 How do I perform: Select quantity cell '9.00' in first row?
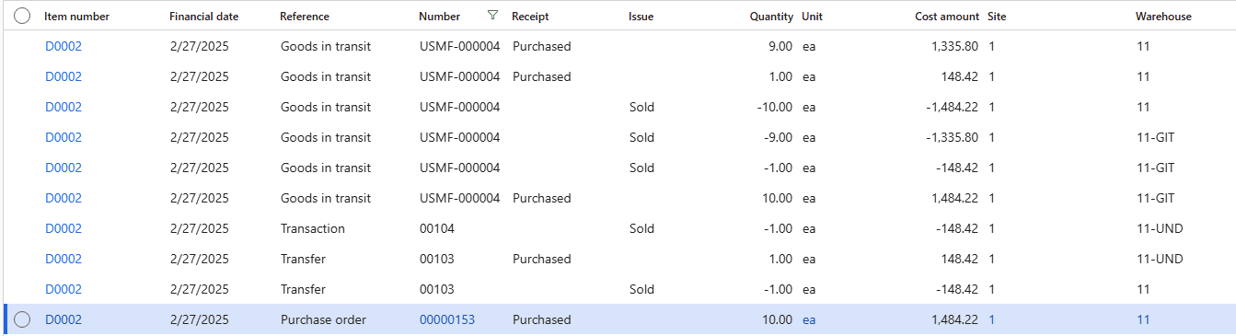780,46
